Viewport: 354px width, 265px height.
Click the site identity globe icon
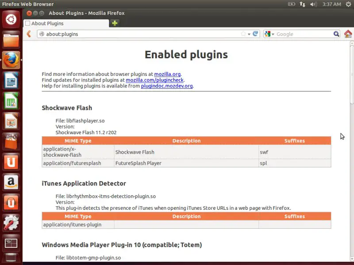pos(42,34)
